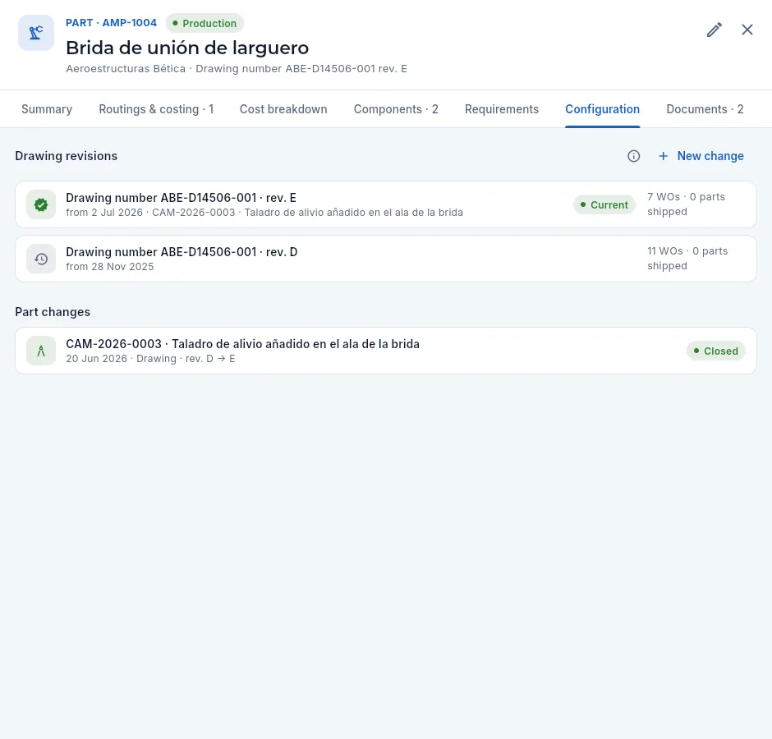Click 'from 28 Nov 2025' text
This screenshot has width=772, height=739.
click(110, 267)
